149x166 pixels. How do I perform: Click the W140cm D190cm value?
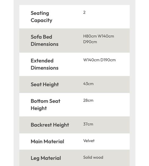point(99,60)
